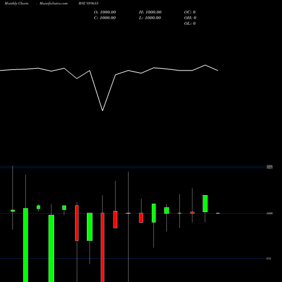Click the 'OC: 0' readout
The width and height of the screenshot is (282, 282).
coord(190,12)
